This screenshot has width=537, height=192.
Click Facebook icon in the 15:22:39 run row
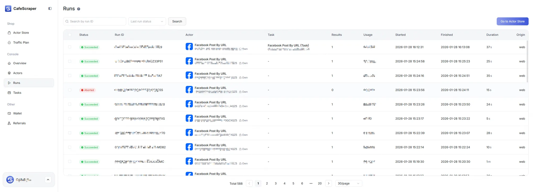tap(189, 133)
